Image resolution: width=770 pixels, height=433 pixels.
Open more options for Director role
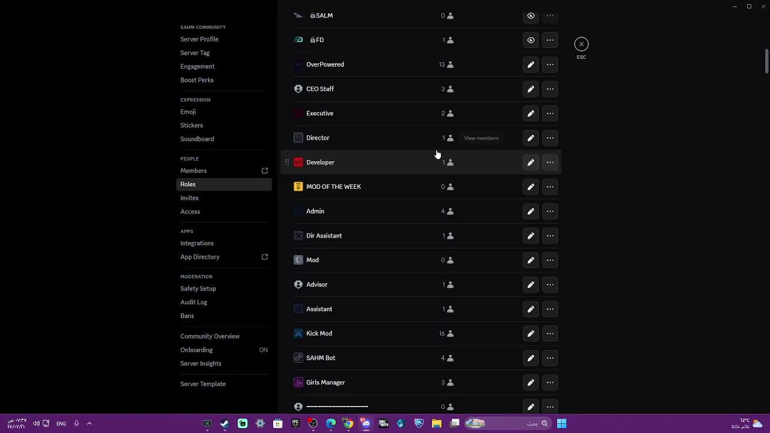[550, 138]
